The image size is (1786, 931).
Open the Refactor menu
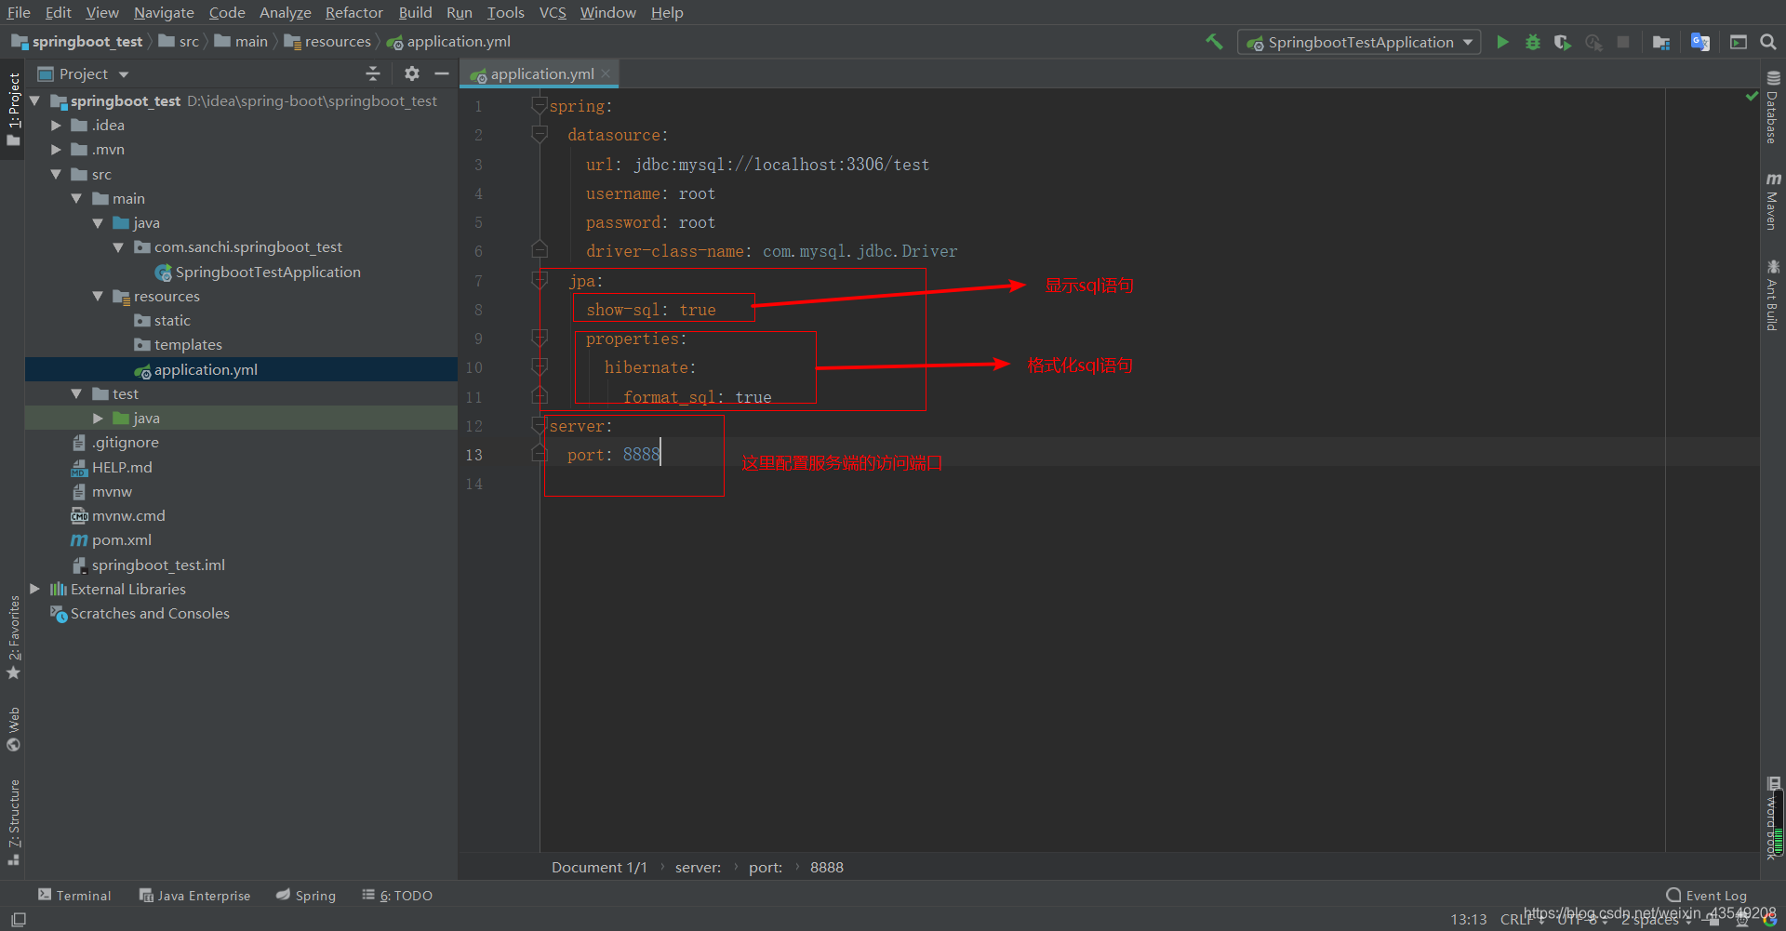353,12
